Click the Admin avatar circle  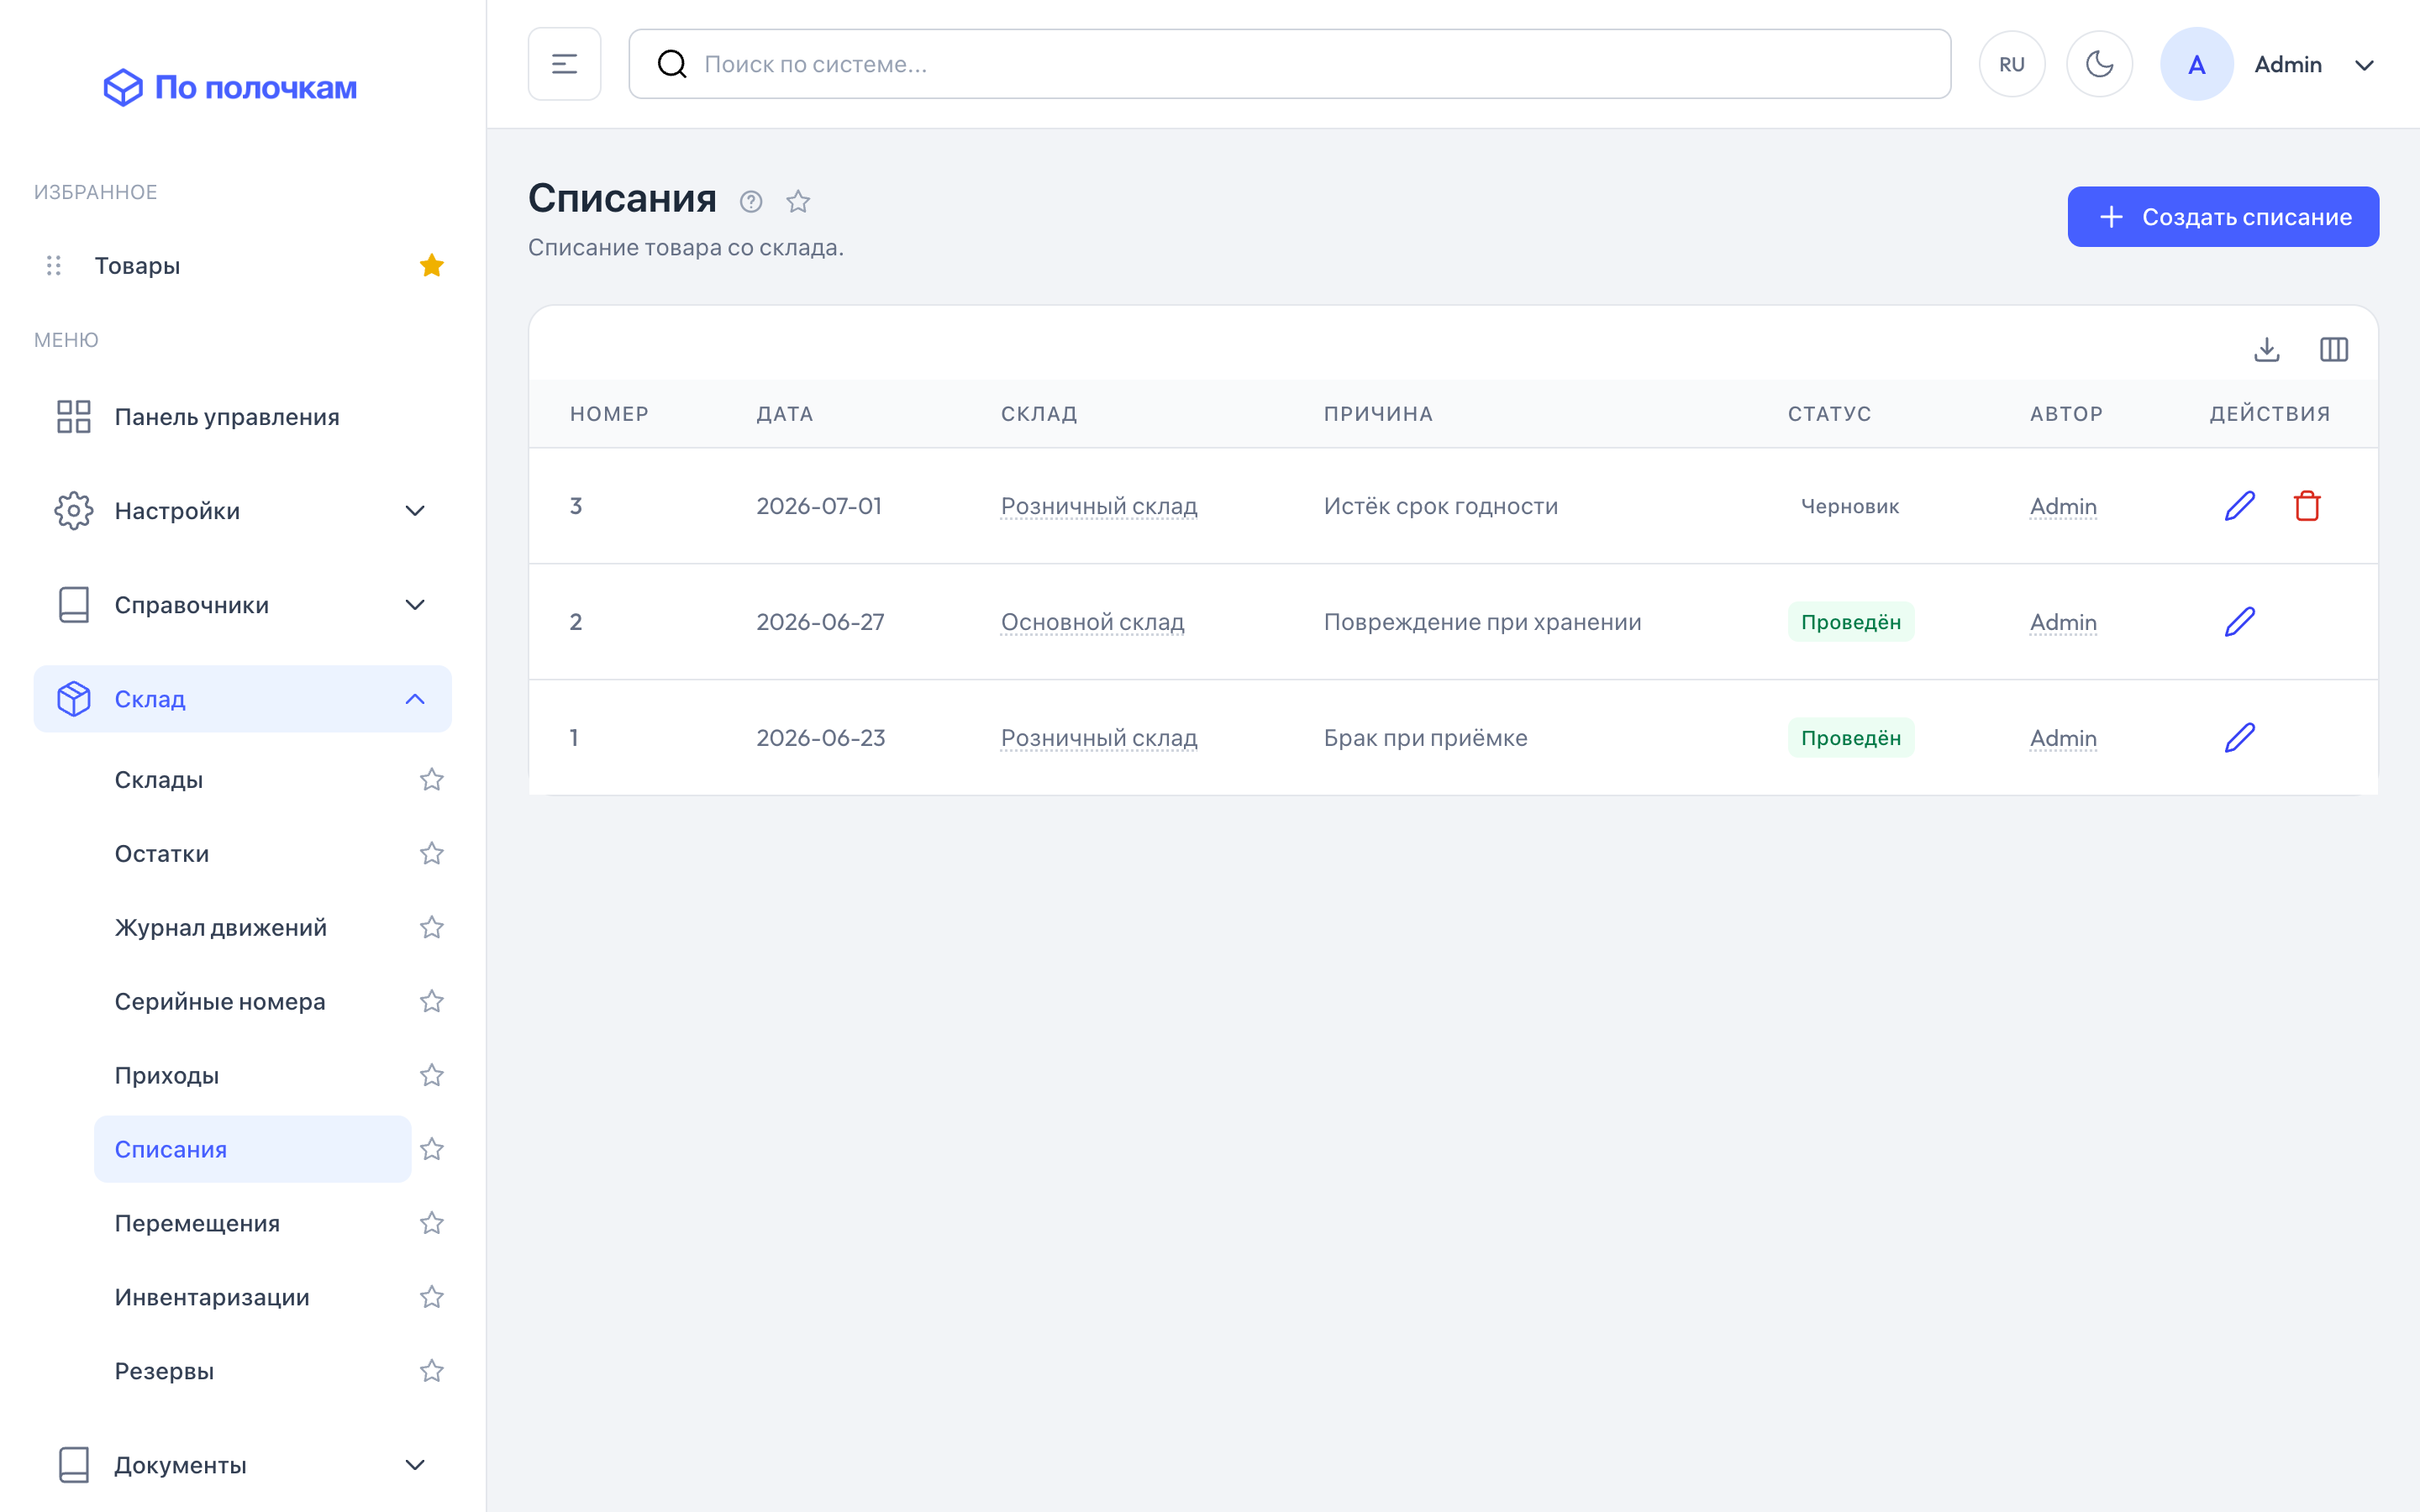pos(2196,64)
